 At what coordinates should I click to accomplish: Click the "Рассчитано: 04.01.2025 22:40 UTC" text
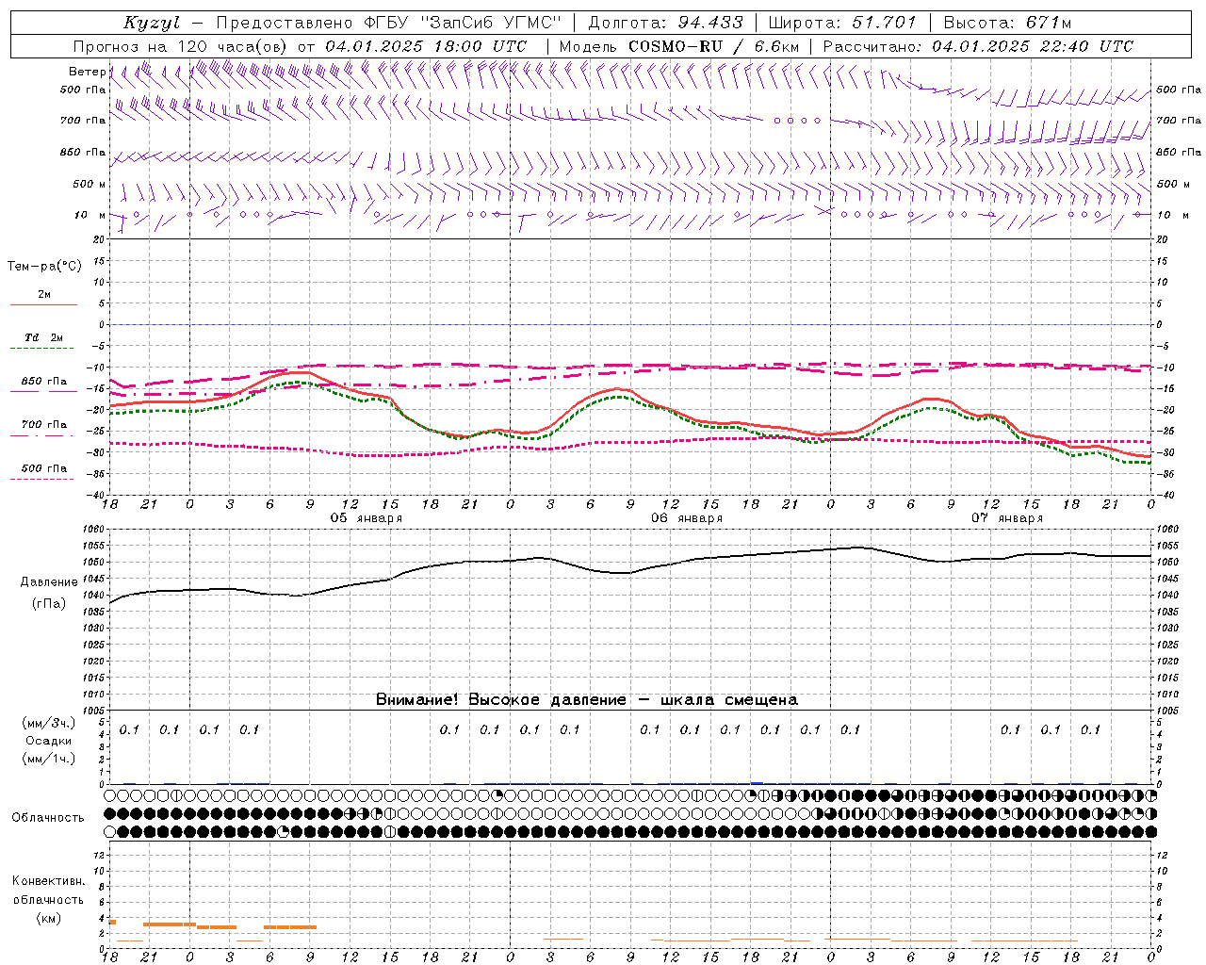[978, 46]
